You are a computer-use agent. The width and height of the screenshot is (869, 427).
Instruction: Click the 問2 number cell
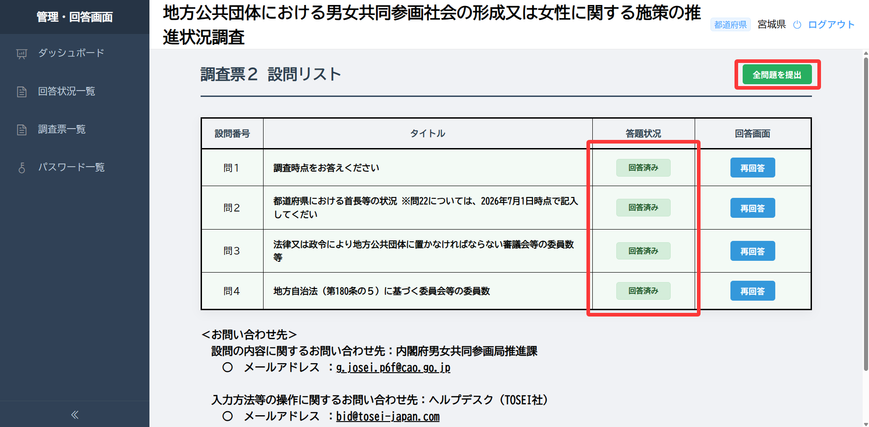[232, 208]
